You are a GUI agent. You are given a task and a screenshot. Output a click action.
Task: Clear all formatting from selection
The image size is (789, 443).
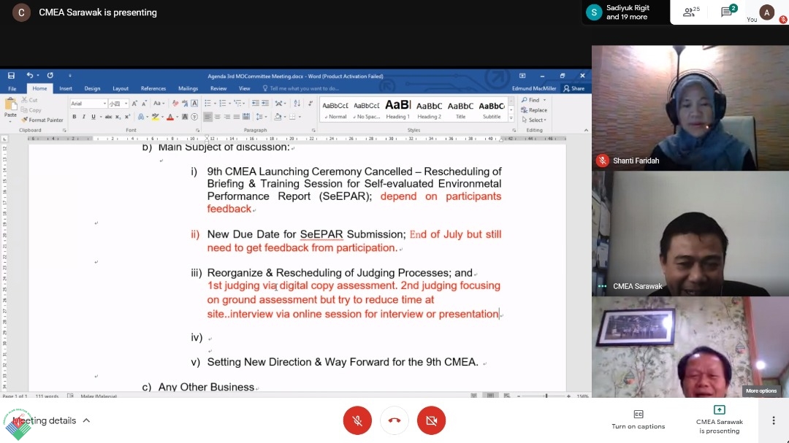[175, 103]
